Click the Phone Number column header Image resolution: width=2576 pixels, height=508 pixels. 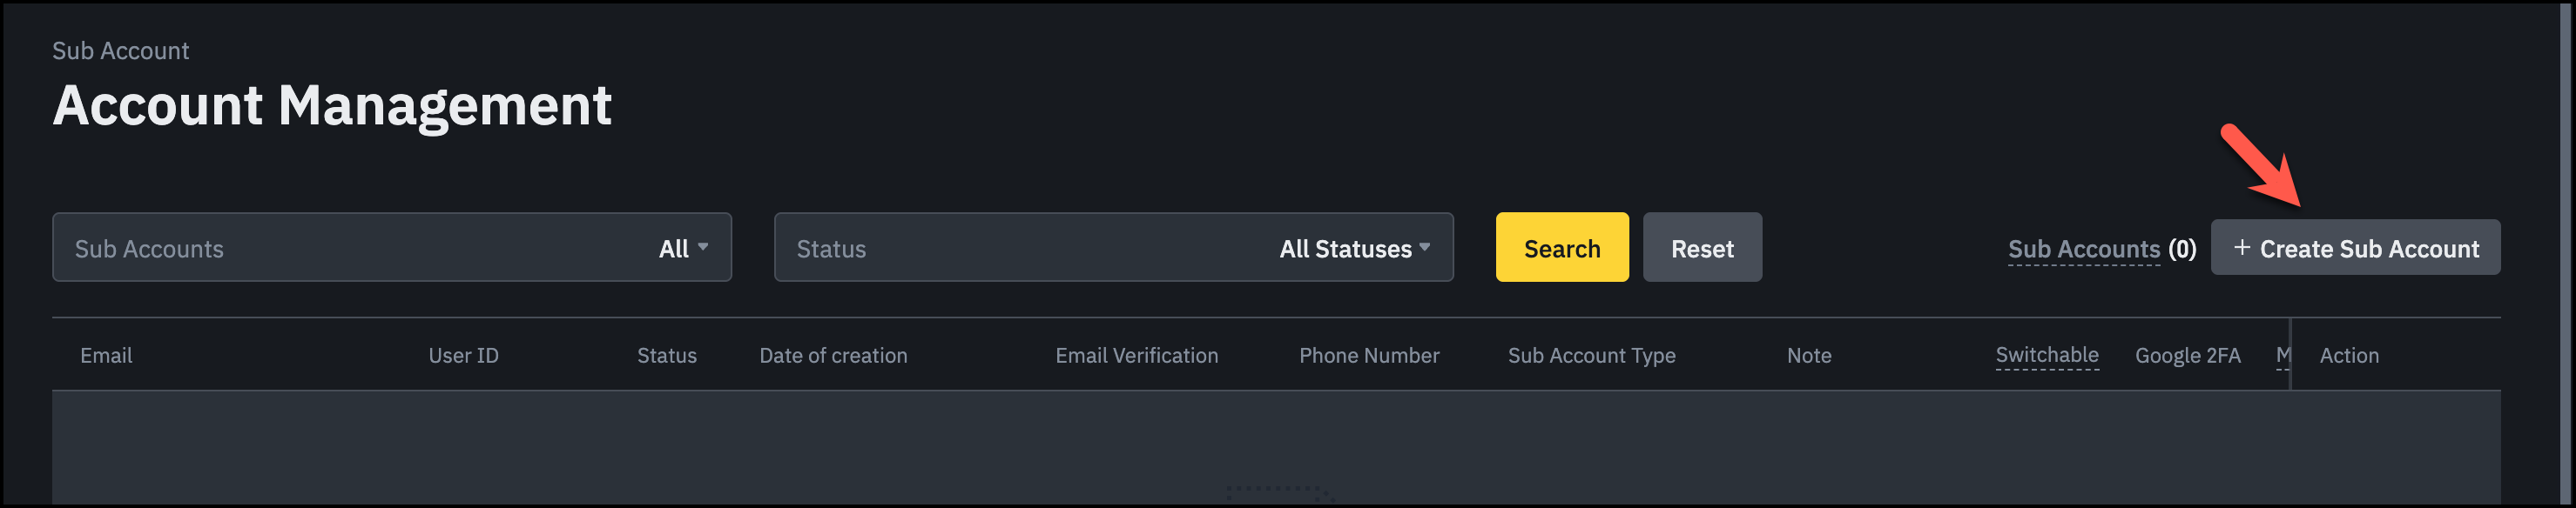point(1369,357)
